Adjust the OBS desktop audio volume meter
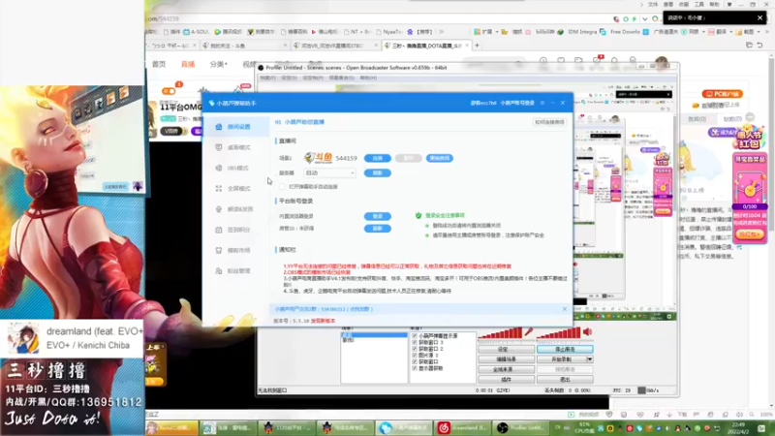775x436 pixels. coord(559,332)
